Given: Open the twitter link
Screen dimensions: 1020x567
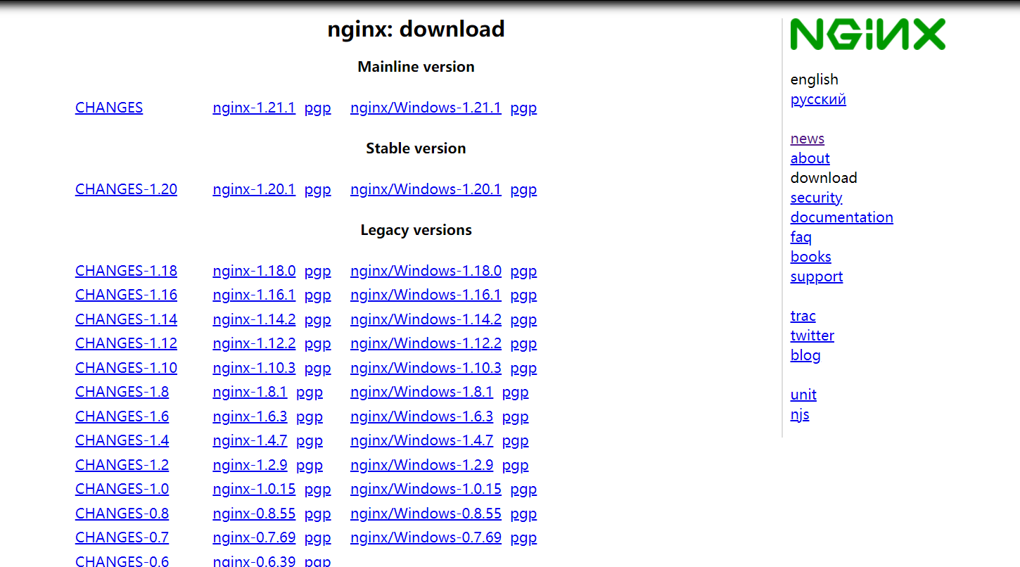Looking at the screenshot, I should [812, 336].
